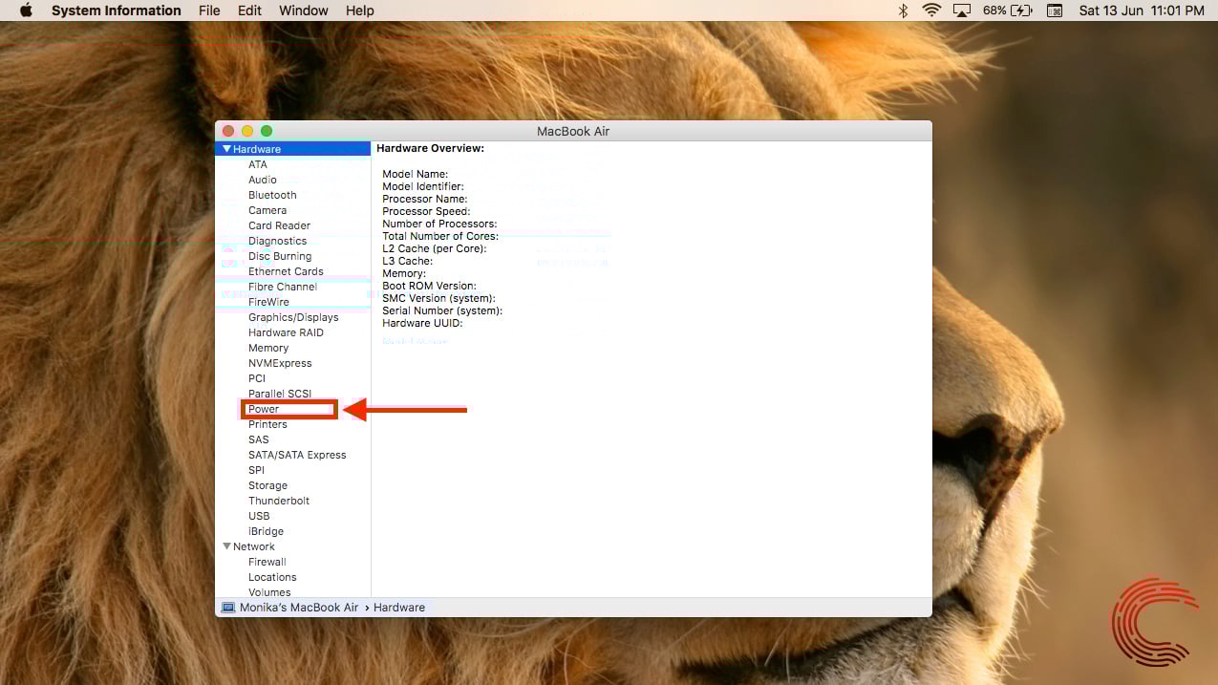Select ATA in the sidebar

click(x=258, y=164)
